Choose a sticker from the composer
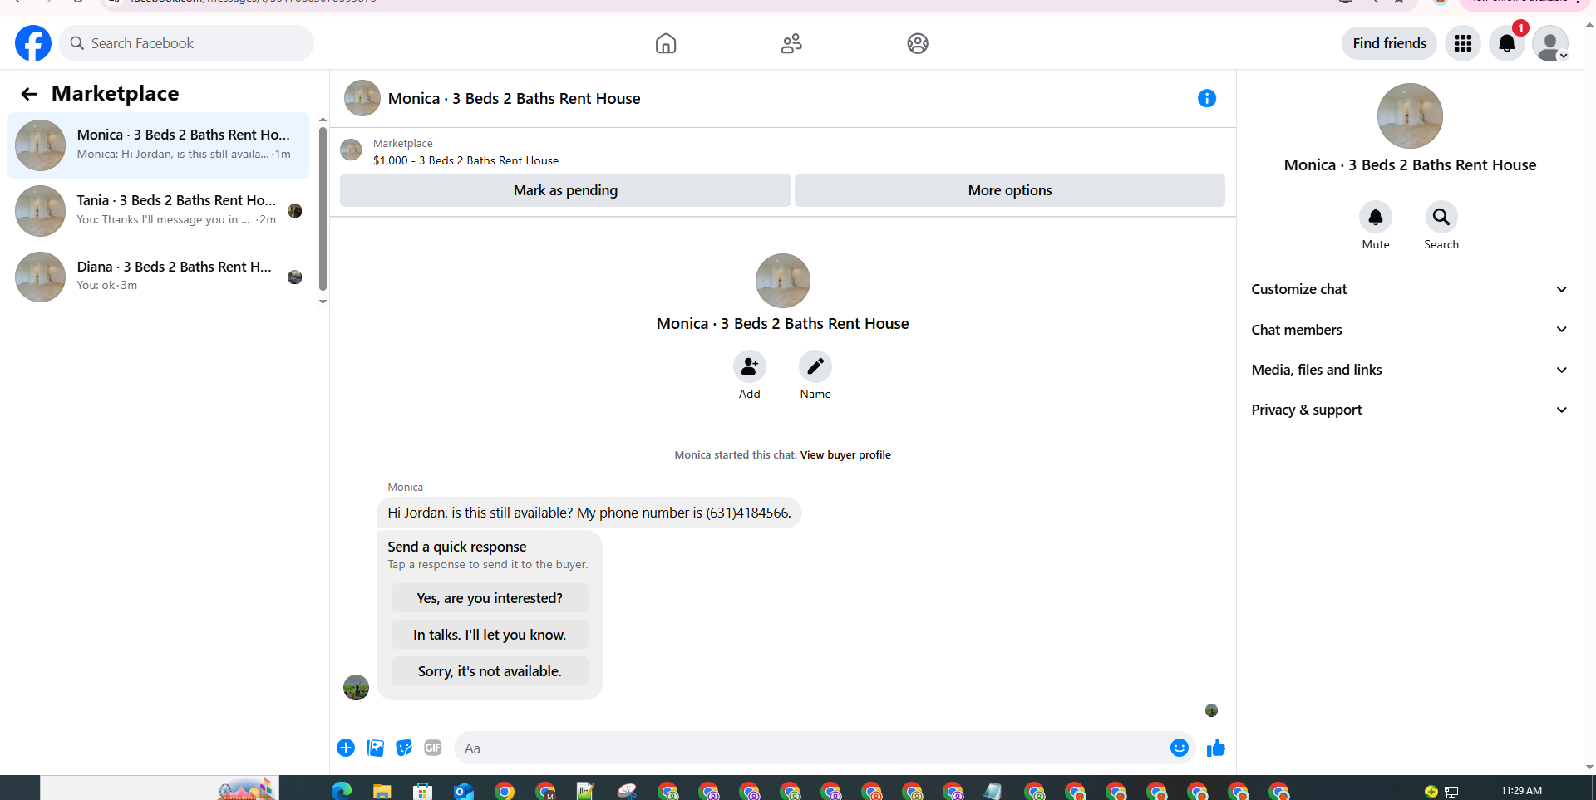Image resolution: width=1596 pixels, height=800 pixels. coord(404,748)
